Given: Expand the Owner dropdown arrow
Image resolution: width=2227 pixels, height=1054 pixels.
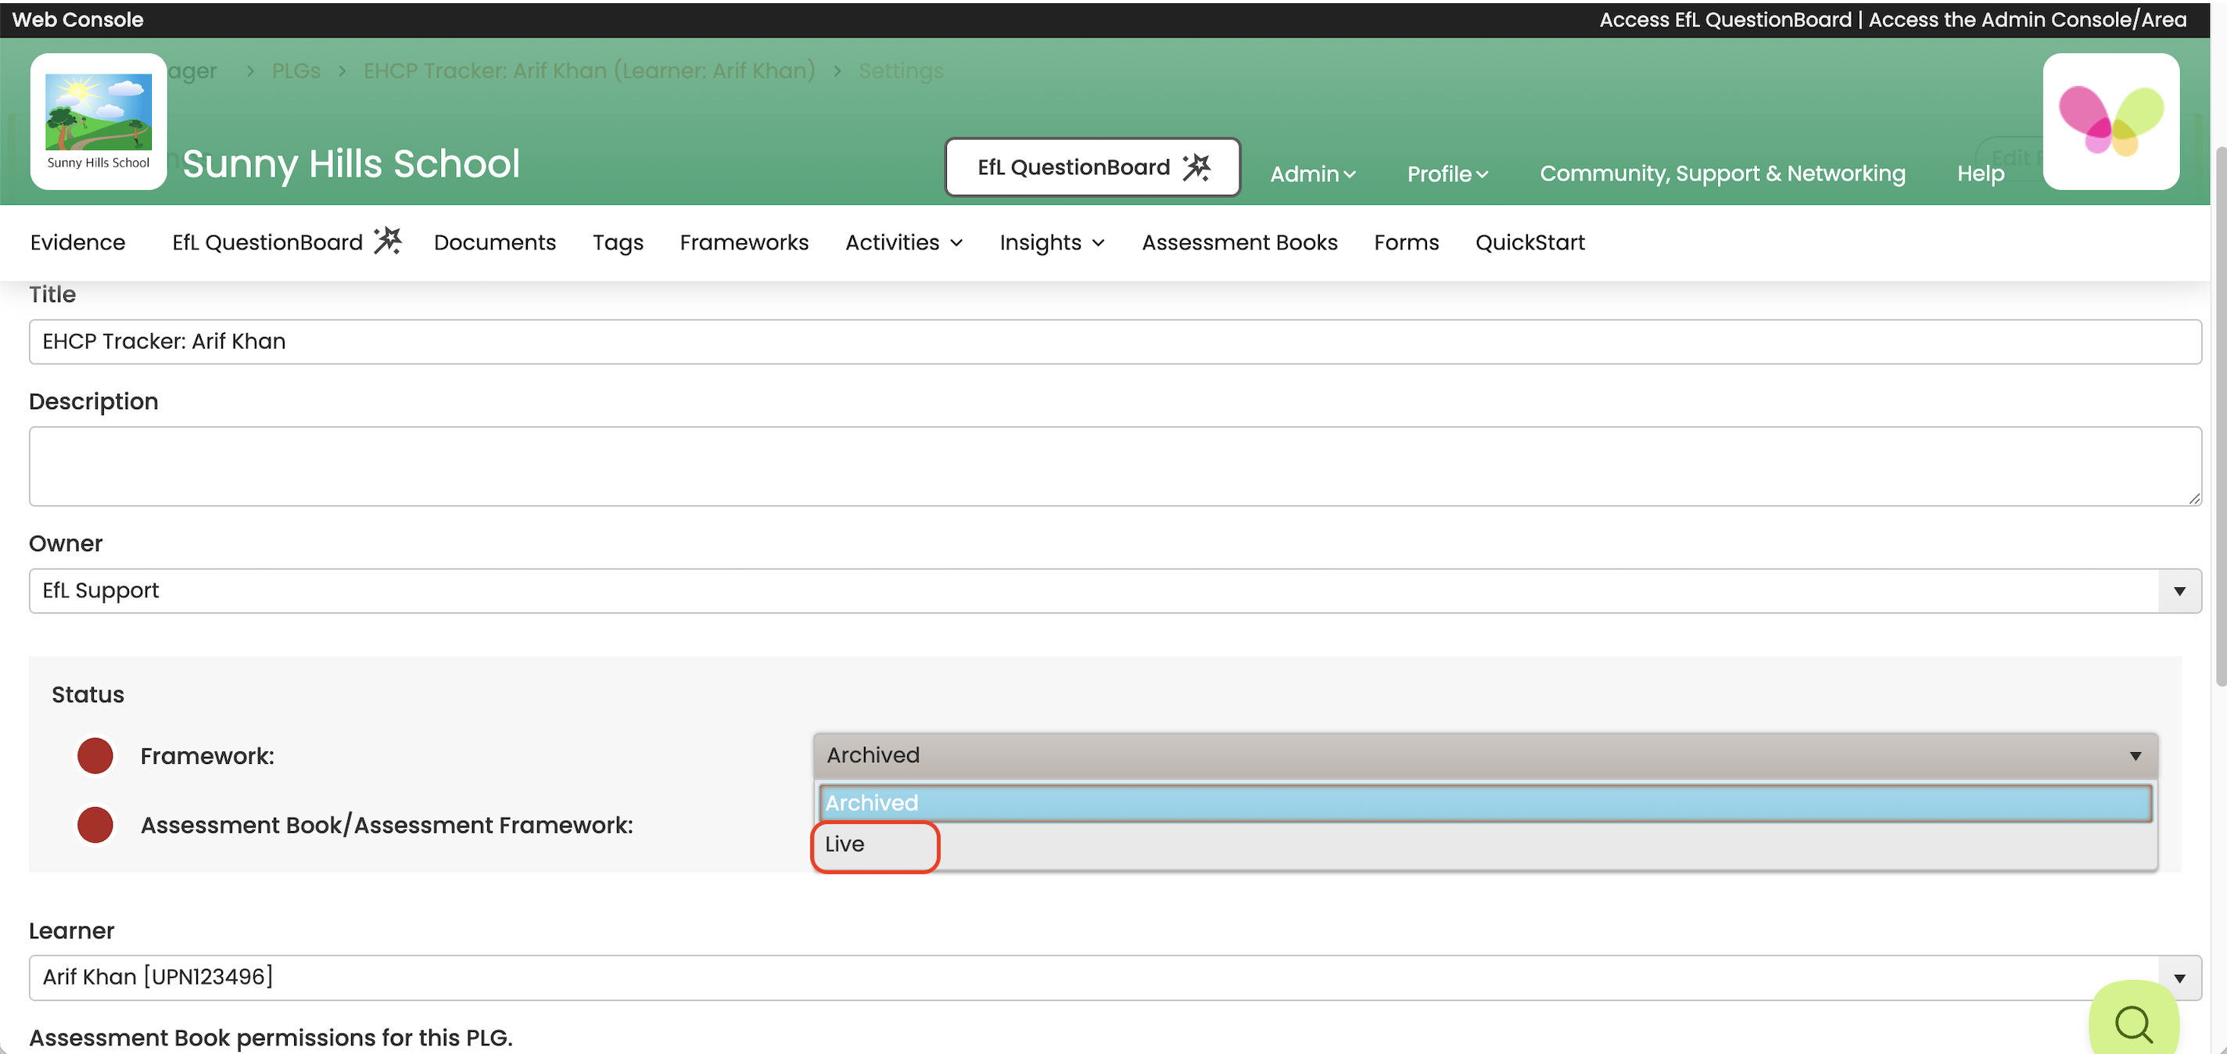Looking at the screenshot, I should click(2179, 590).
